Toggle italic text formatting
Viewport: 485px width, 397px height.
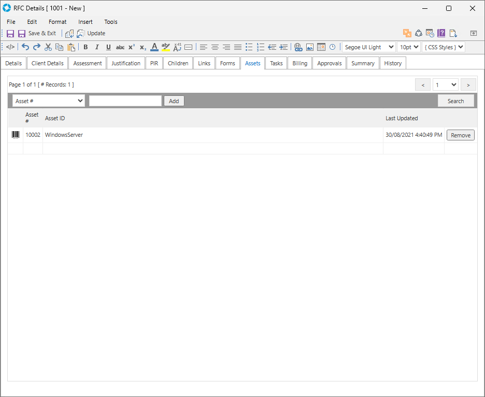(97, 47)
